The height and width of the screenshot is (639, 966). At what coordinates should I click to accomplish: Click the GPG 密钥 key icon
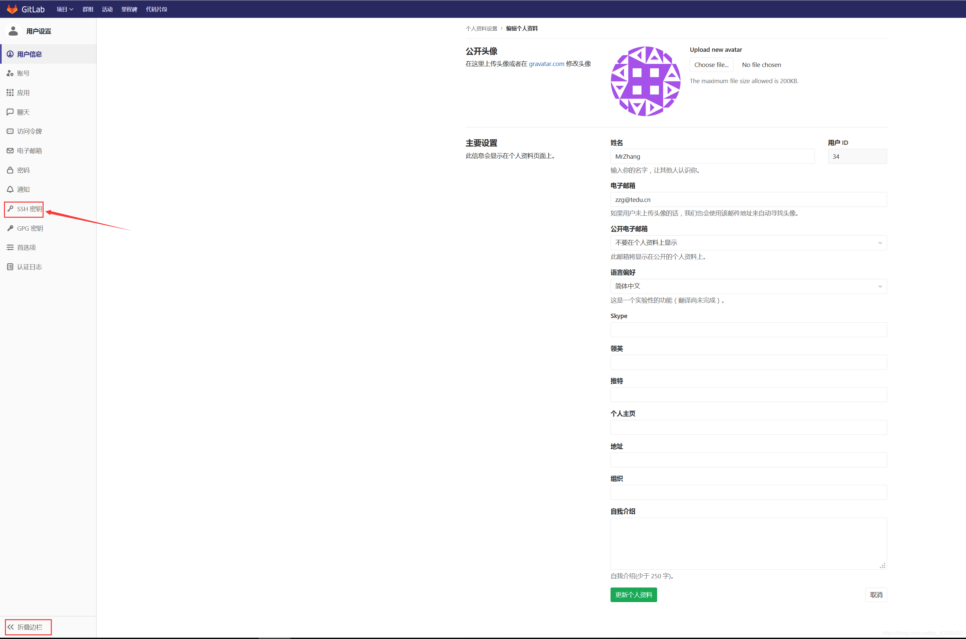(x=10, y=228)
